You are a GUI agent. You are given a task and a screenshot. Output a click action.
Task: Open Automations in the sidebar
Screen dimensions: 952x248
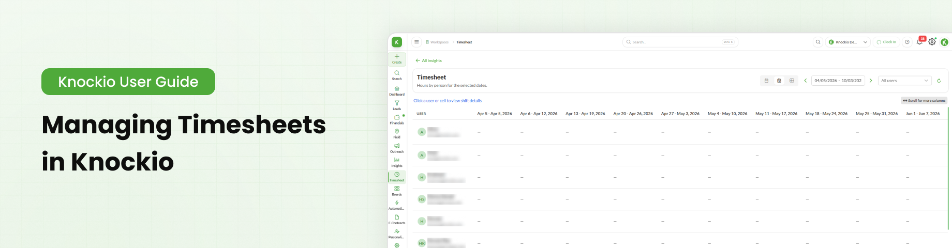pos(397,205)
